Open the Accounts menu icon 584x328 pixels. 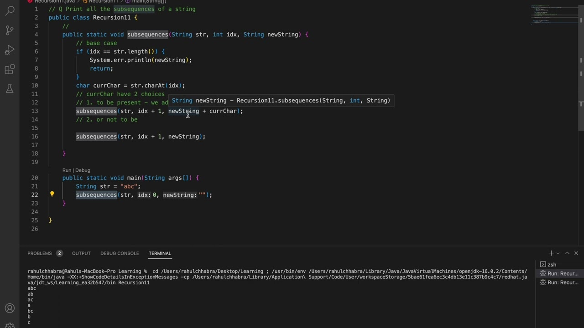(10, 308)
